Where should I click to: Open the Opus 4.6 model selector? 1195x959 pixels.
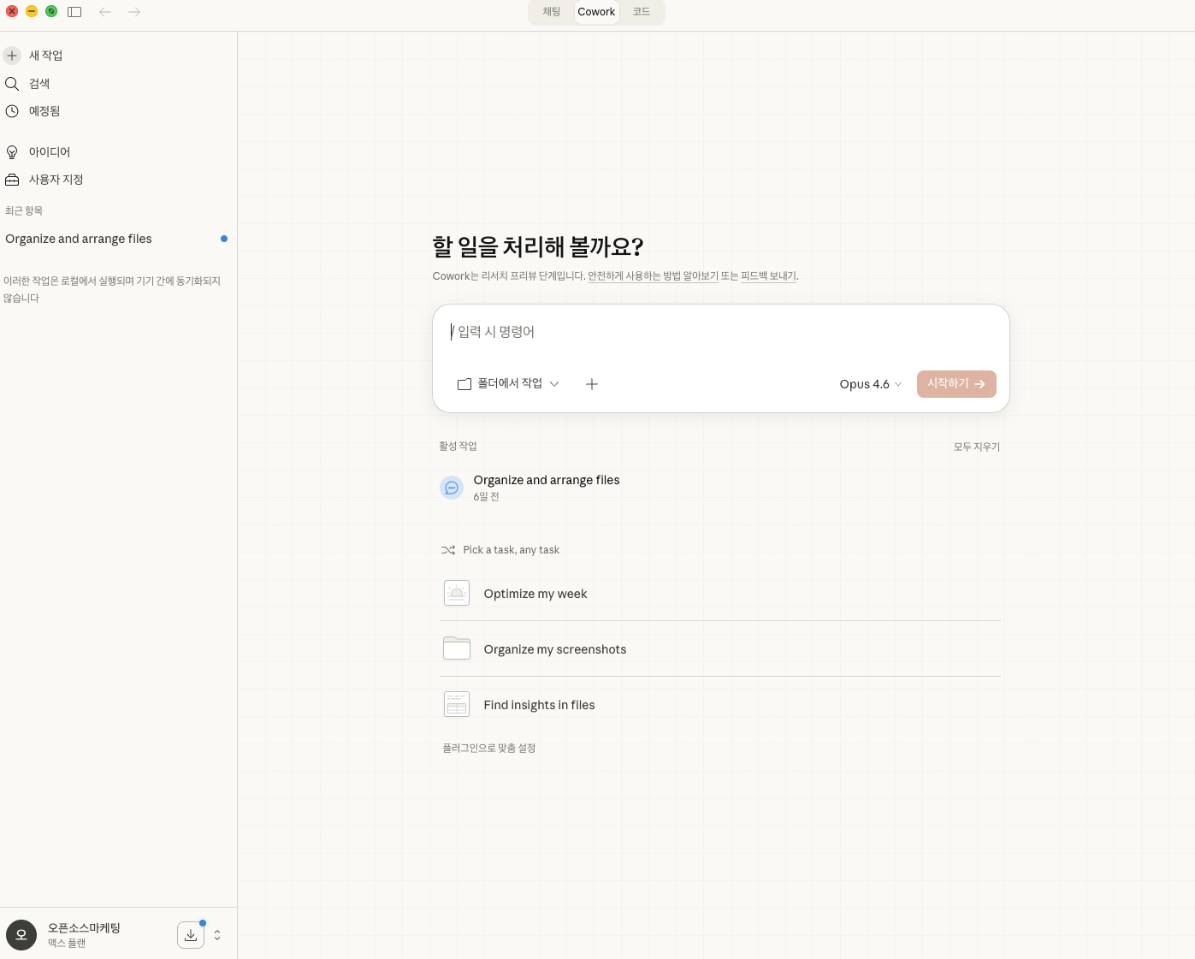tap(870, 384)
